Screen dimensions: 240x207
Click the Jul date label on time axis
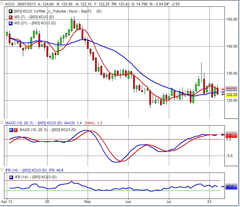coord(168,202)
